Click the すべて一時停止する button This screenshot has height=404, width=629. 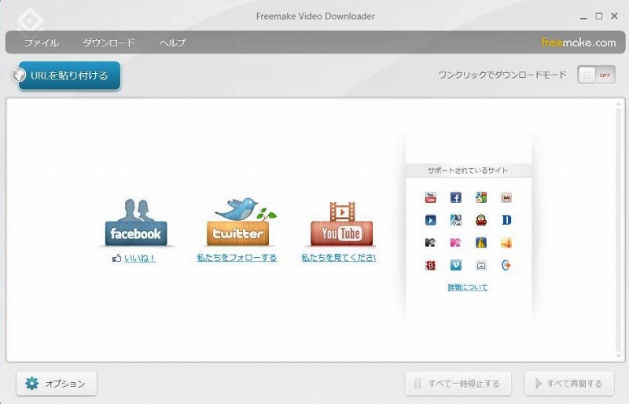pos(458,384)
